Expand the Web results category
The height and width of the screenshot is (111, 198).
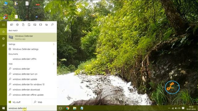coord(54,64)
